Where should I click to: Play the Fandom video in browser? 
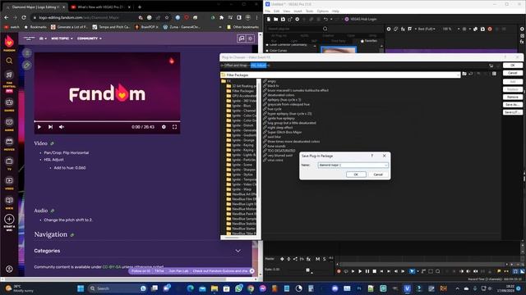[39, 127]
